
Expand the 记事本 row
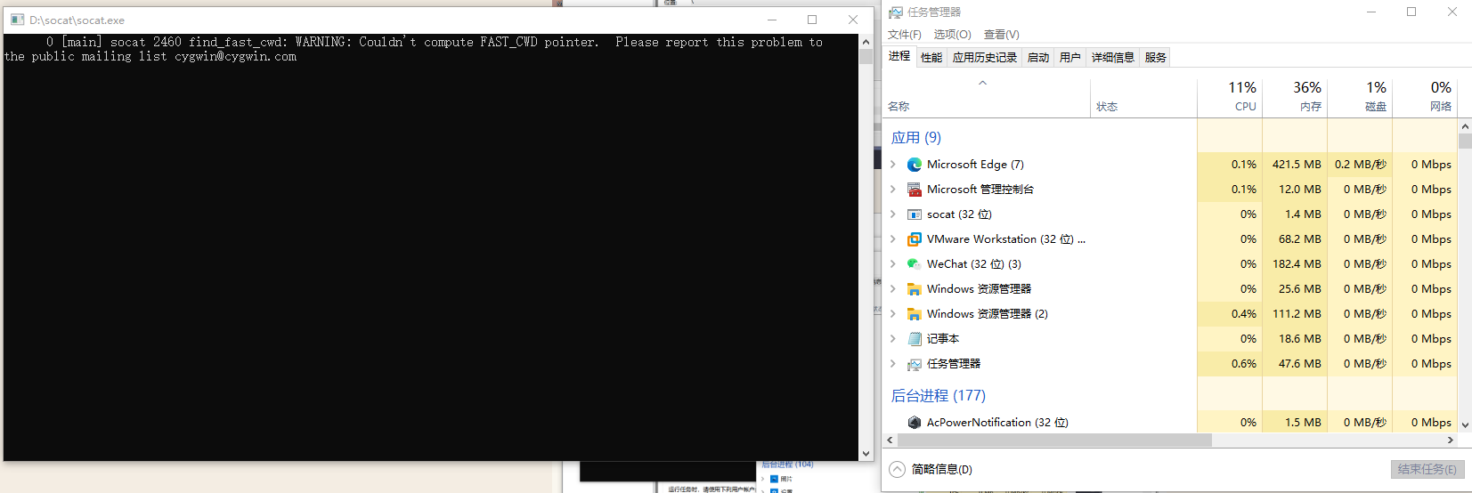pyautogui.click(x=893, y=339)
